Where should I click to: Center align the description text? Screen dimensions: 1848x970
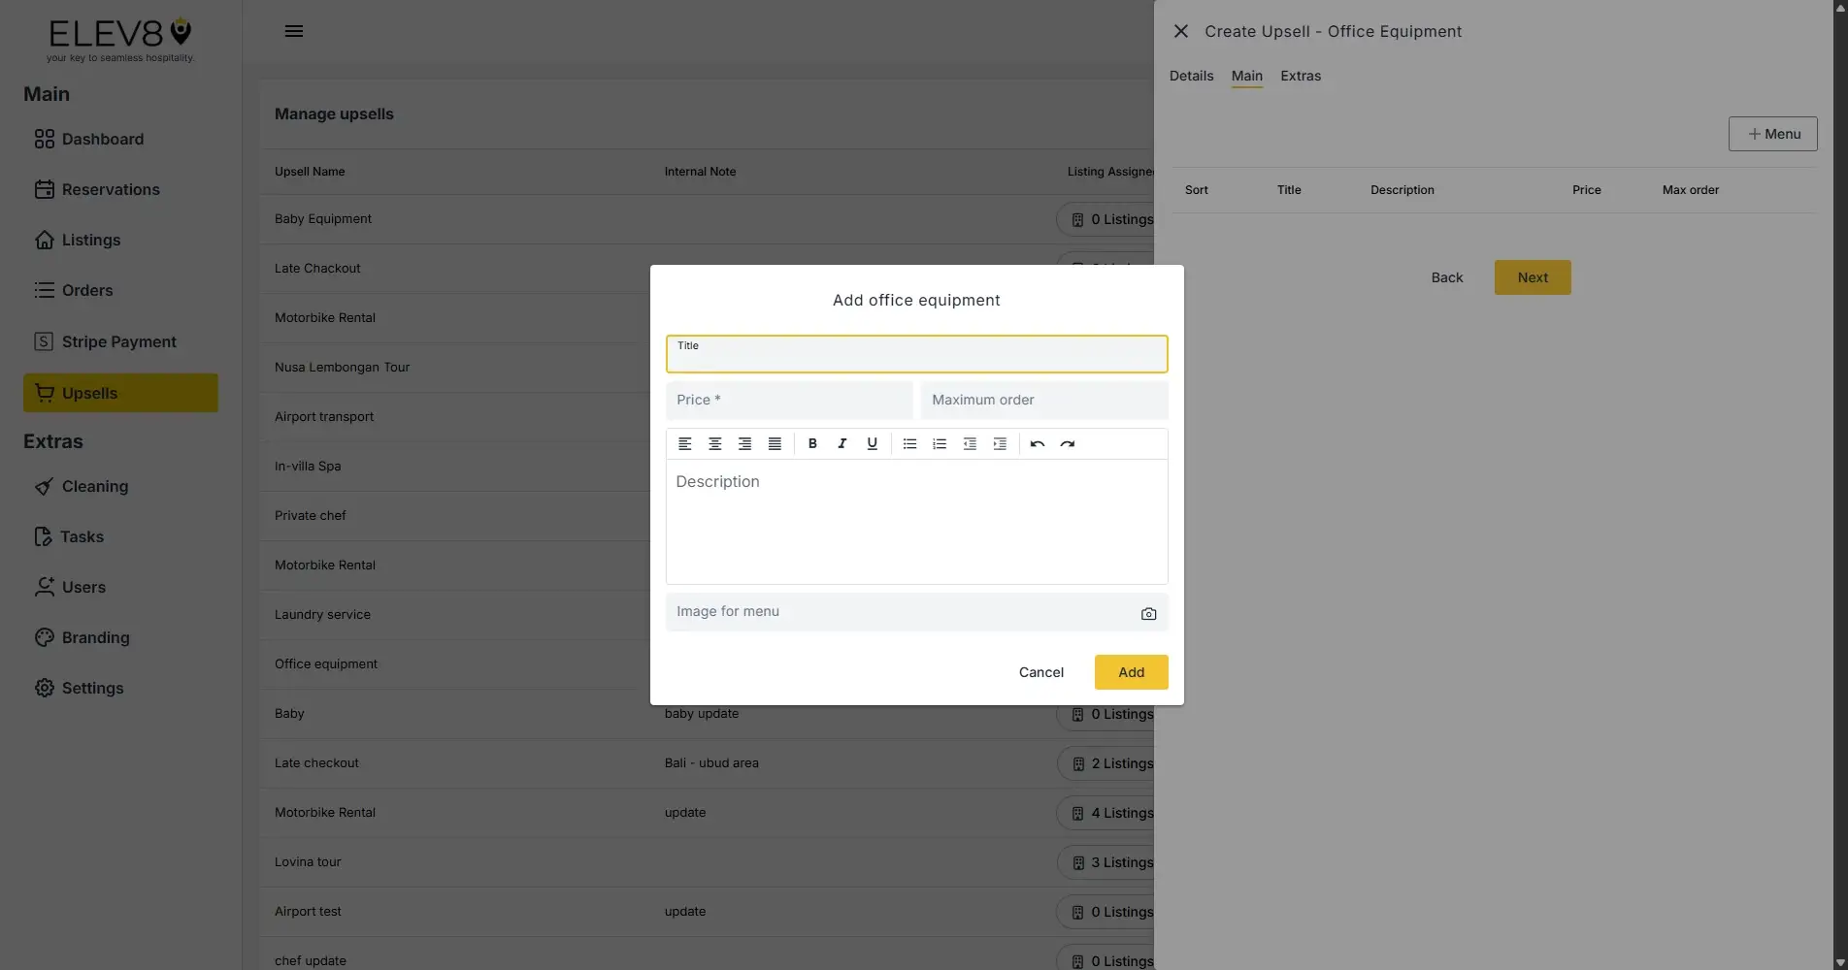coord(715,443)
